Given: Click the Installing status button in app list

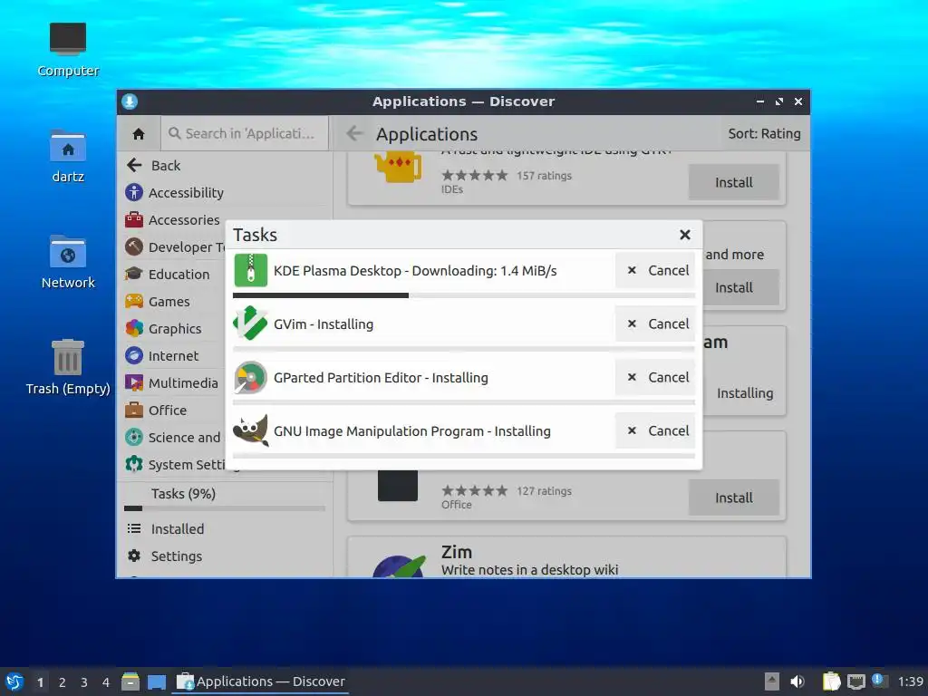Looking at the screenshot, I should (745, 393).
